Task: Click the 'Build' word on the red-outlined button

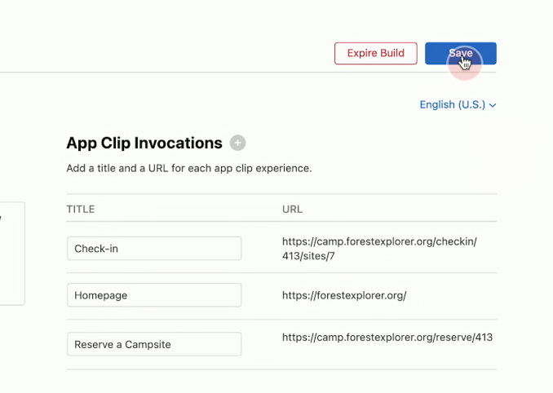Action: 392,53
